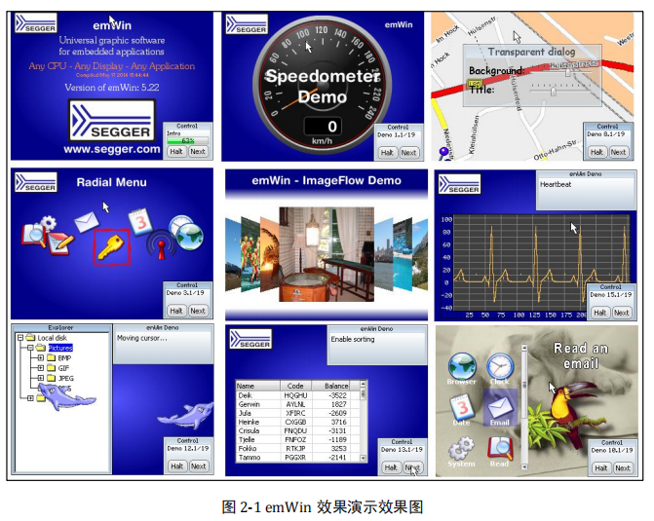
Task: Select the Deik row in the list
Action: (298, 395)
